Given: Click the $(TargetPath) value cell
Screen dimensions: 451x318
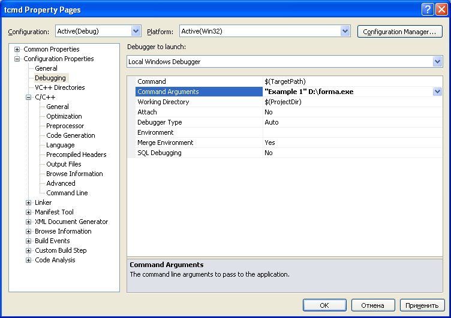Looking at the screenshot, I should coord(353,81).
